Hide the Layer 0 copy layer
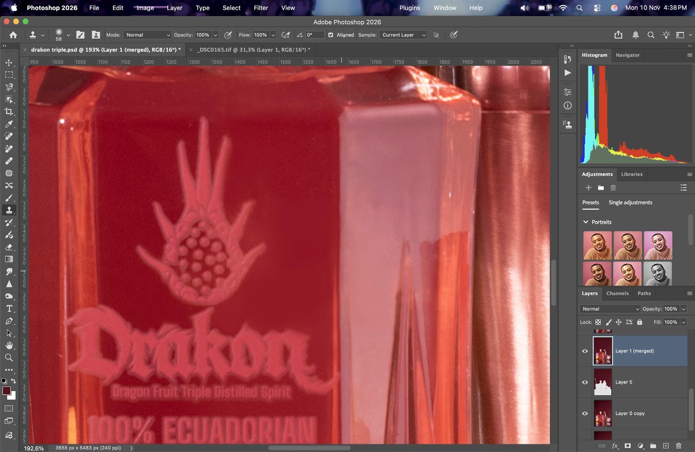695x452 pixels. 585,413
